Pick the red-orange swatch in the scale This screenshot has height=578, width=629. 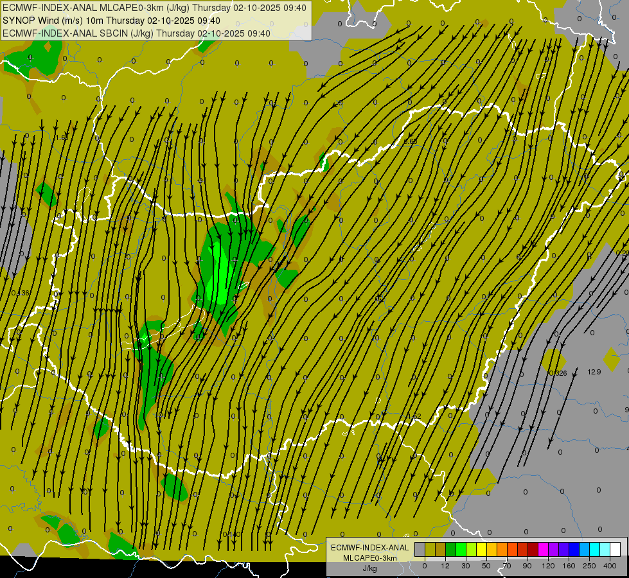tap(513, 549)
